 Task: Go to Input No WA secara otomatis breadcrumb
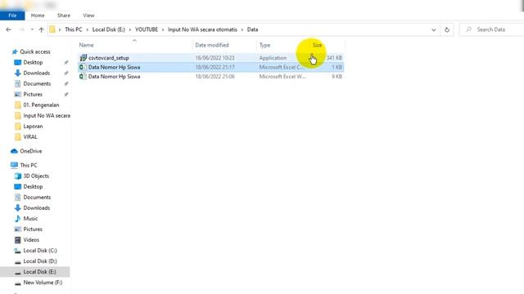pos(202,29)
